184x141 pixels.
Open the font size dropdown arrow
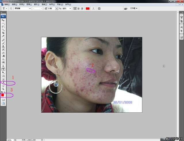(x=57, y=9)
